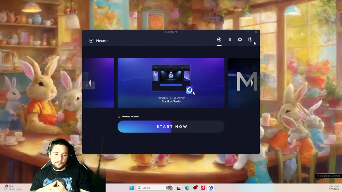
Task: Open the list view icon in Shadow header
Action: pyautogui.click(x=230, y=39)
